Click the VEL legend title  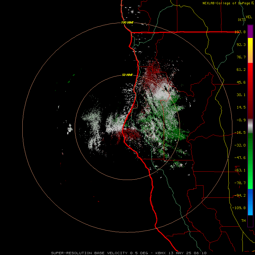[x=249, y=17]
